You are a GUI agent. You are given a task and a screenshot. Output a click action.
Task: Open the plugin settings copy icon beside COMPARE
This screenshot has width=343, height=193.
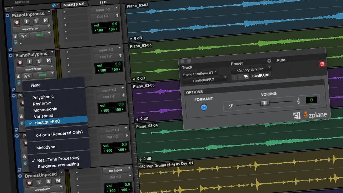(x=246, y=76)
